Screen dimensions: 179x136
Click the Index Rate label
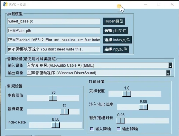(x=17, y=122)
